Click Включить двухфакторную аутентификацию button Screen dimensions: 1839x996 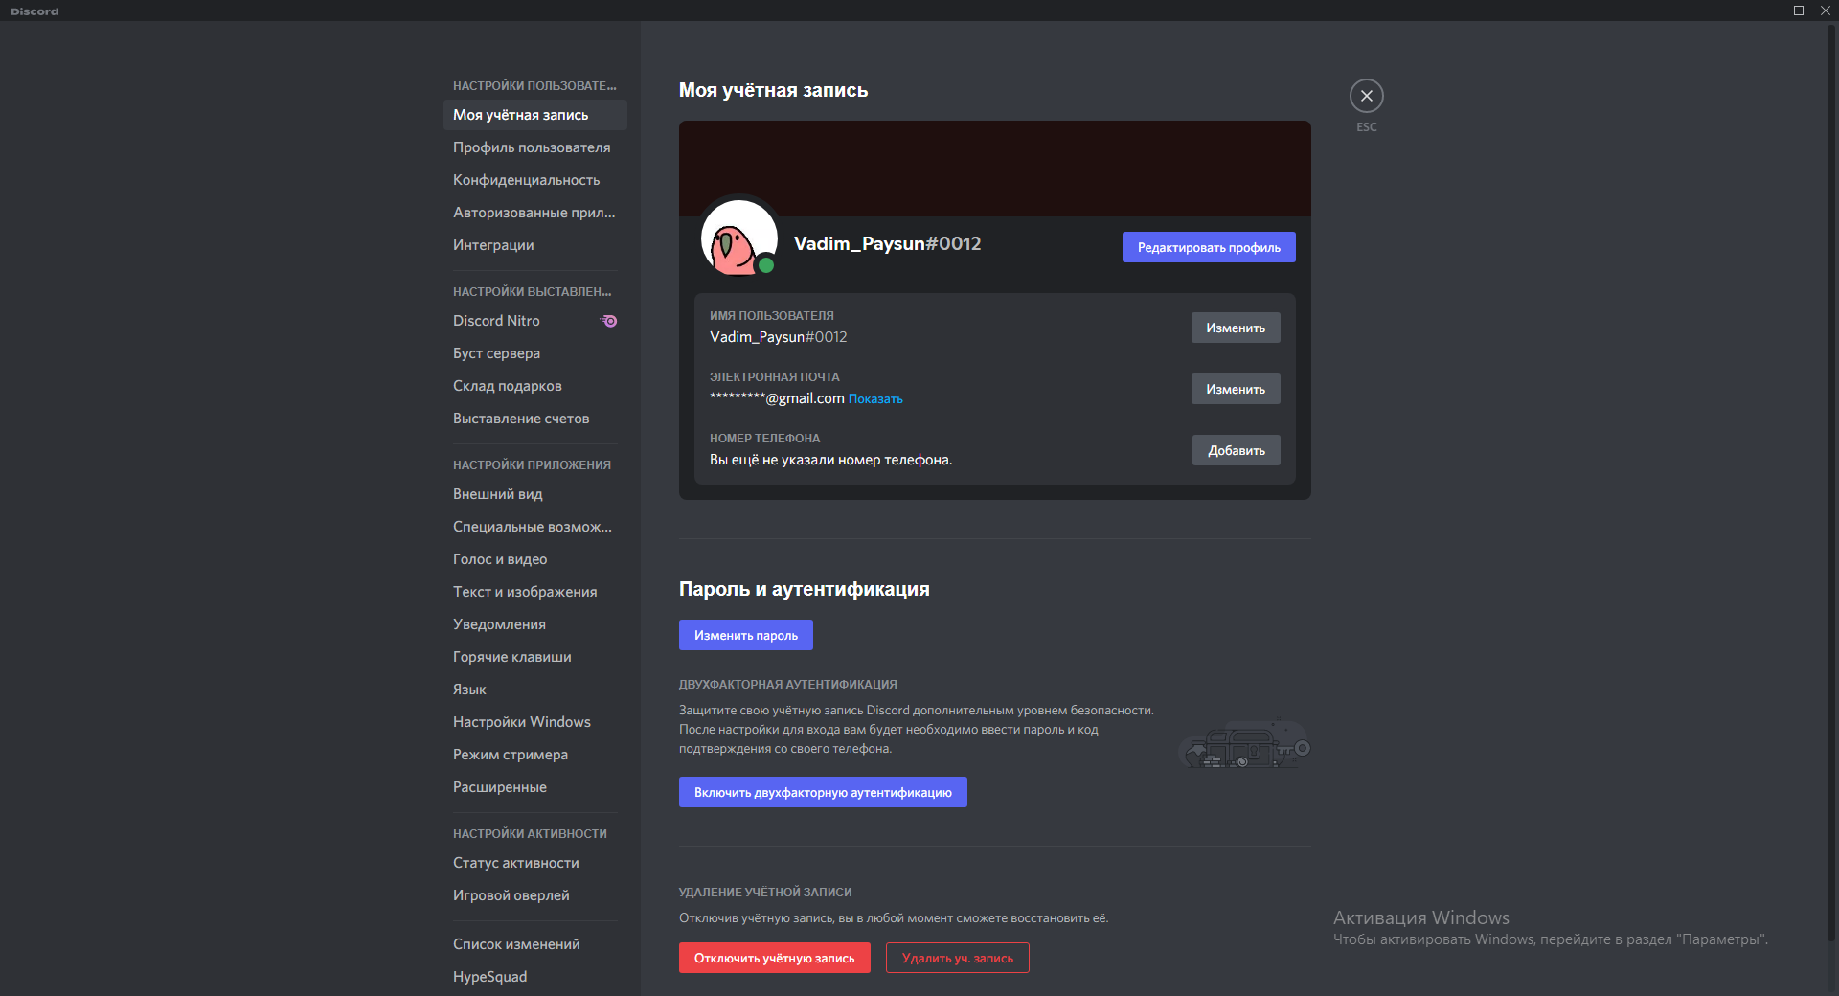pyautogui.click(x=823, y=792)
